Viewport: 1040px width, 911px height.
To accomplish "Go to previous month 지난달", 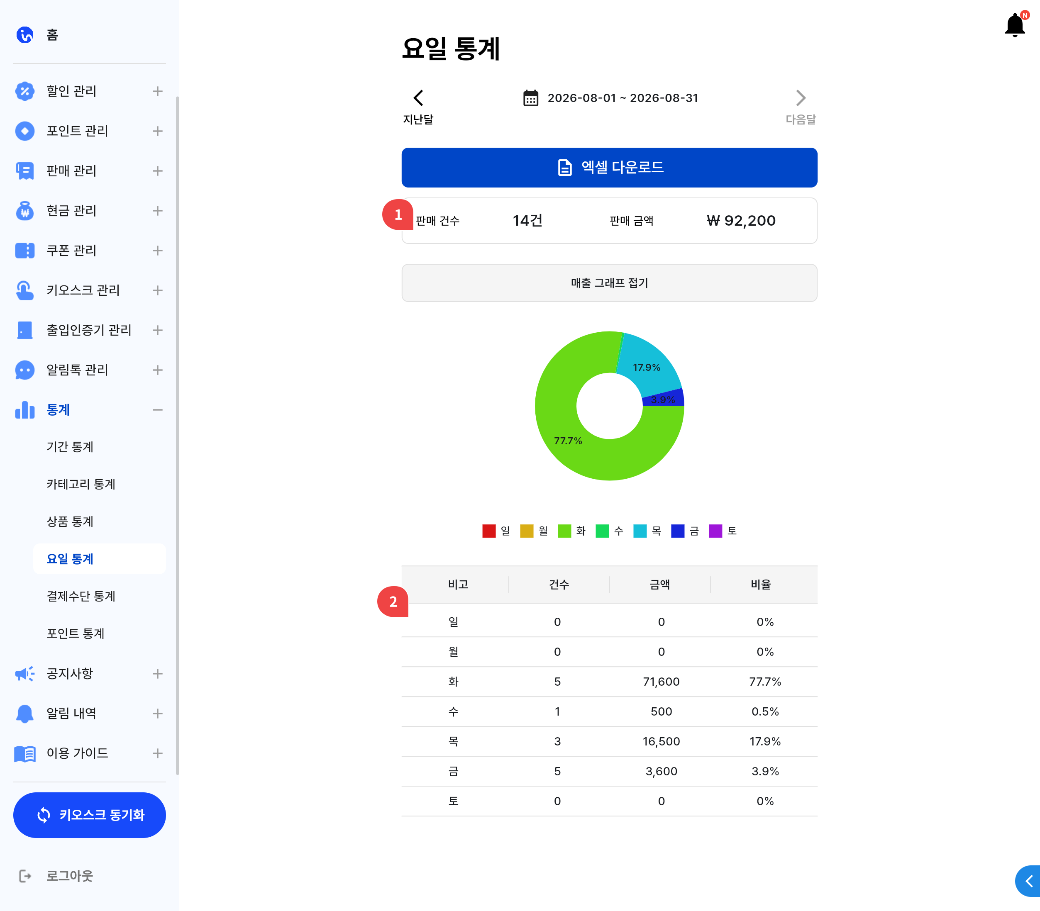I will [x=418, y=107].
